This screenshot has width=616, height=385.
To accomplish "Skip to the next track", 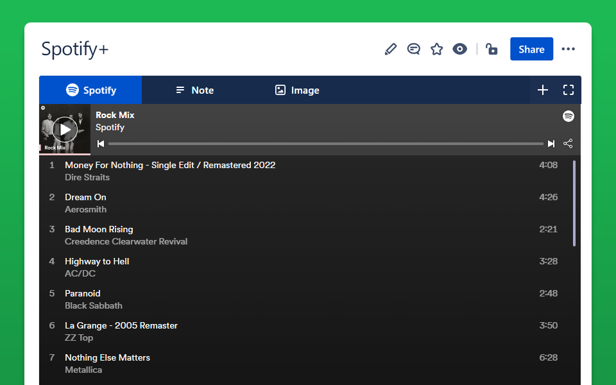I will tap(551, 144).
